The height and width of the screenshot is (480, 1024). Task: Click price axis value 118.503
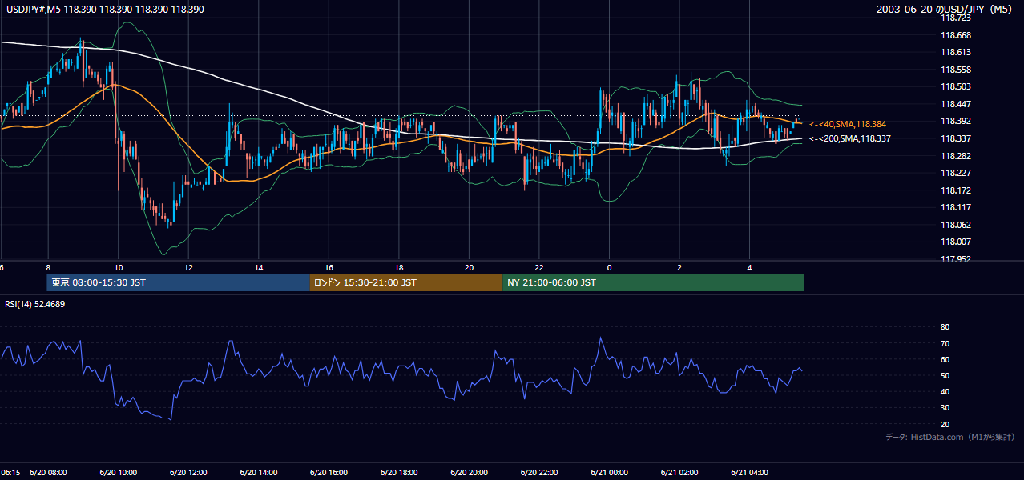coord(956,86)
